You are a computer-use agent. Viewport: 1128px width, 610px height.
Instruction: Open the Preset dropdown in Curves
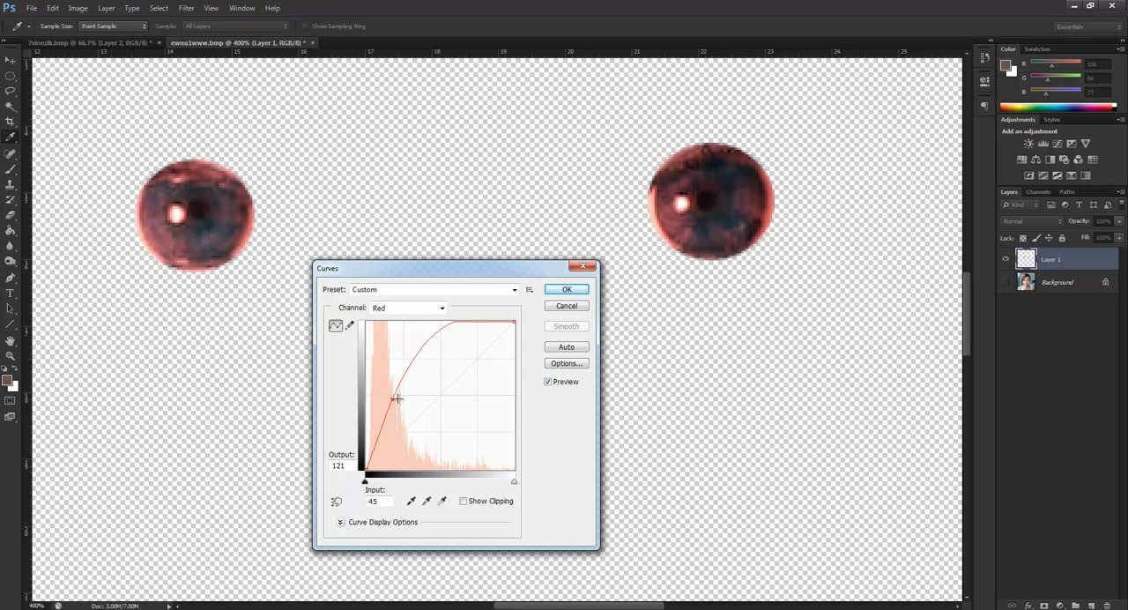(x=434, y=289)
